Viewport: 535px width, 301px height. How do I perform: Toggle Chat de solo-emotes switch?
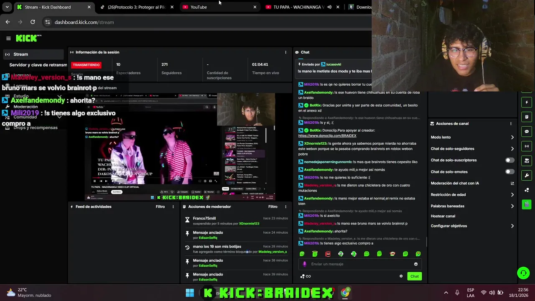[x=510, y=171]
